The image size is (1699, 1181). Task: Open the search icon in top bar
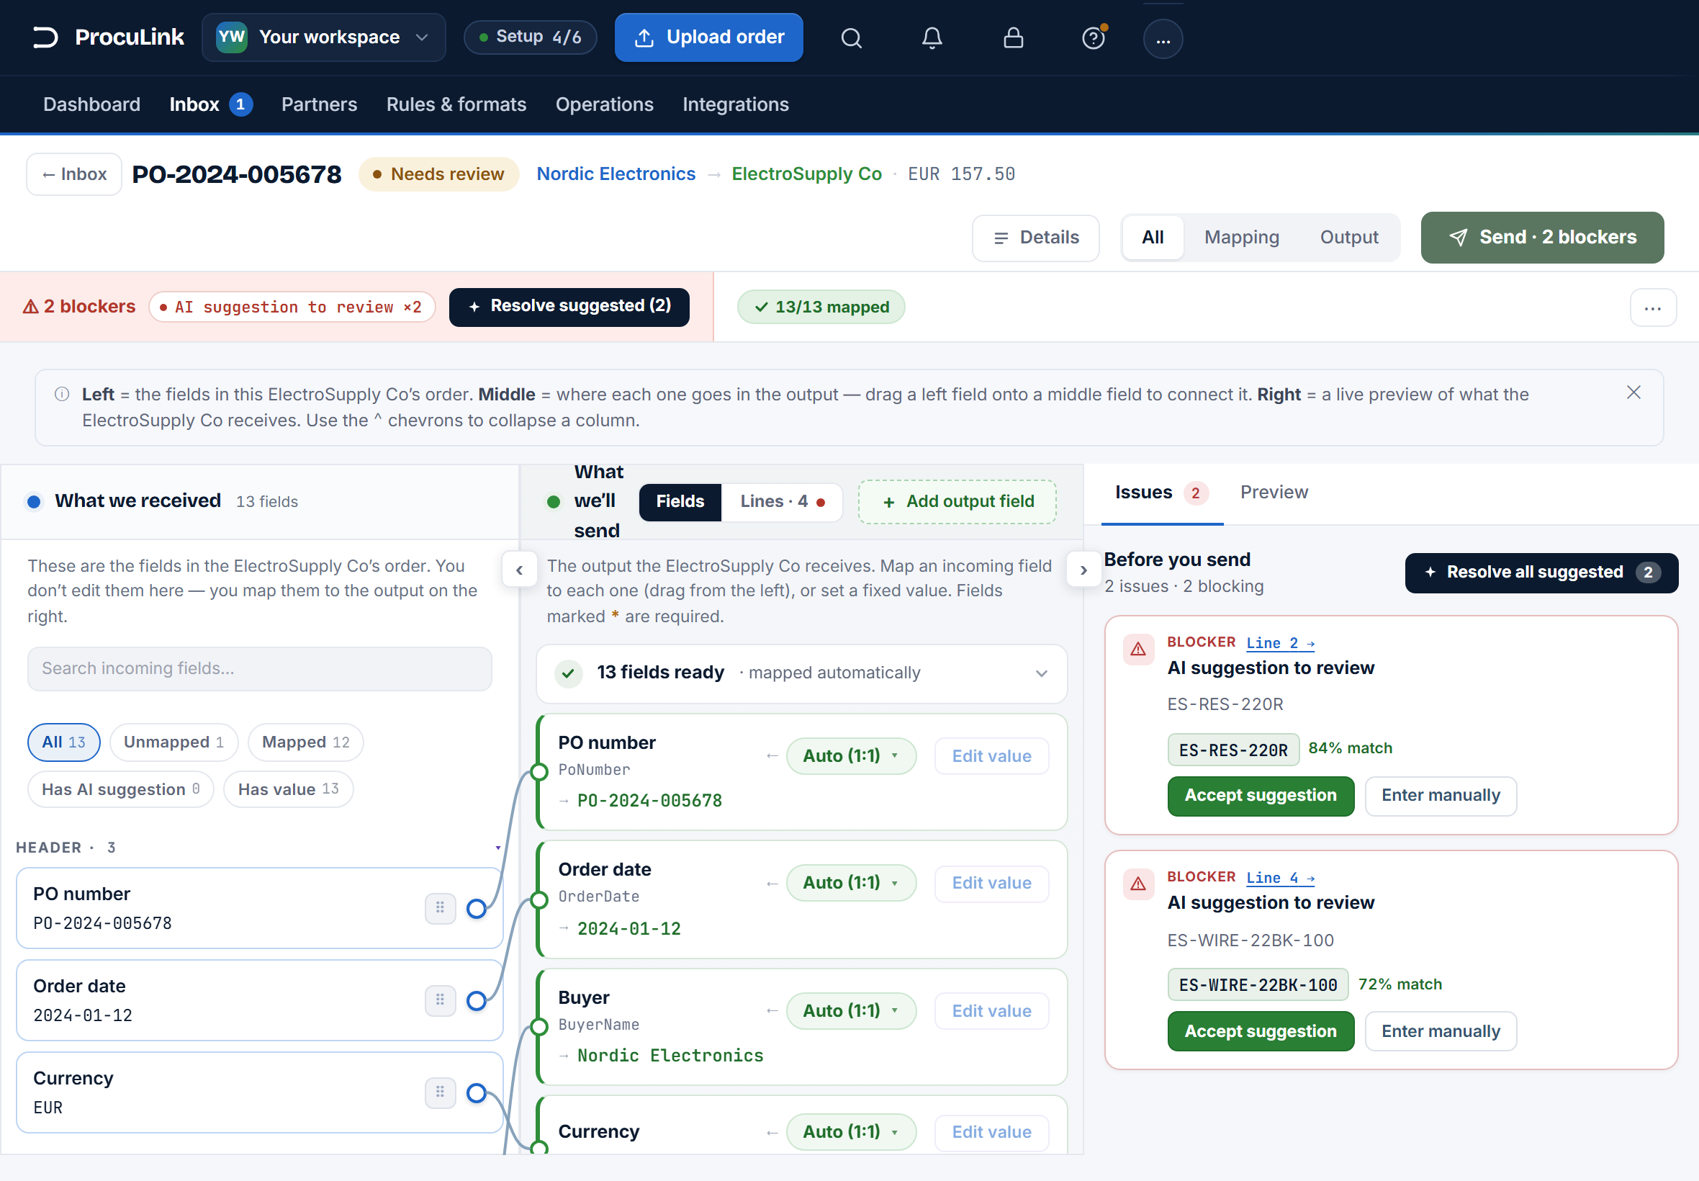(852, 37)
